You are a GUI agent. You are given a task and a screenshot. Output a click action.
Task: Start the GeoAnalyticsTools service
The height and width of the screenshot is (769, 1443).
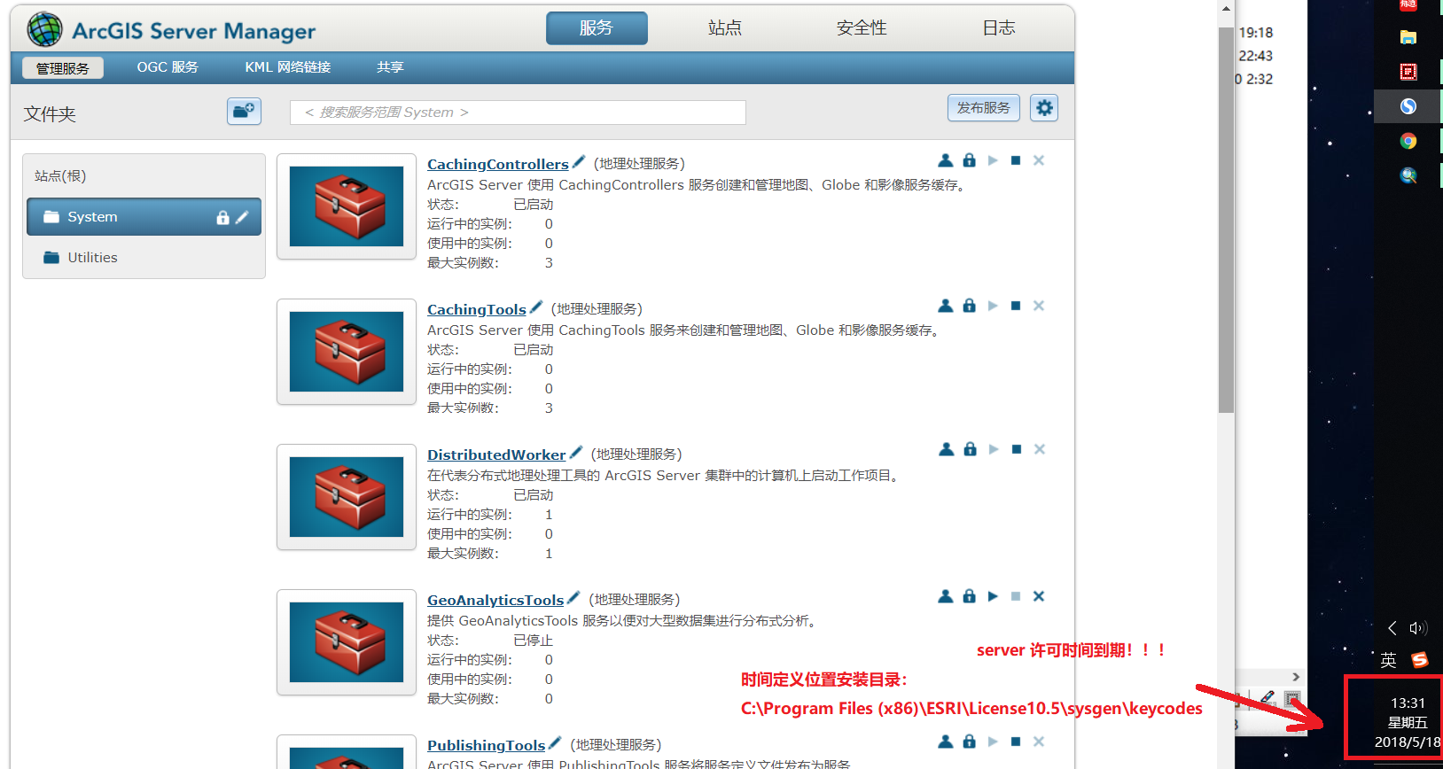[993, 596]
